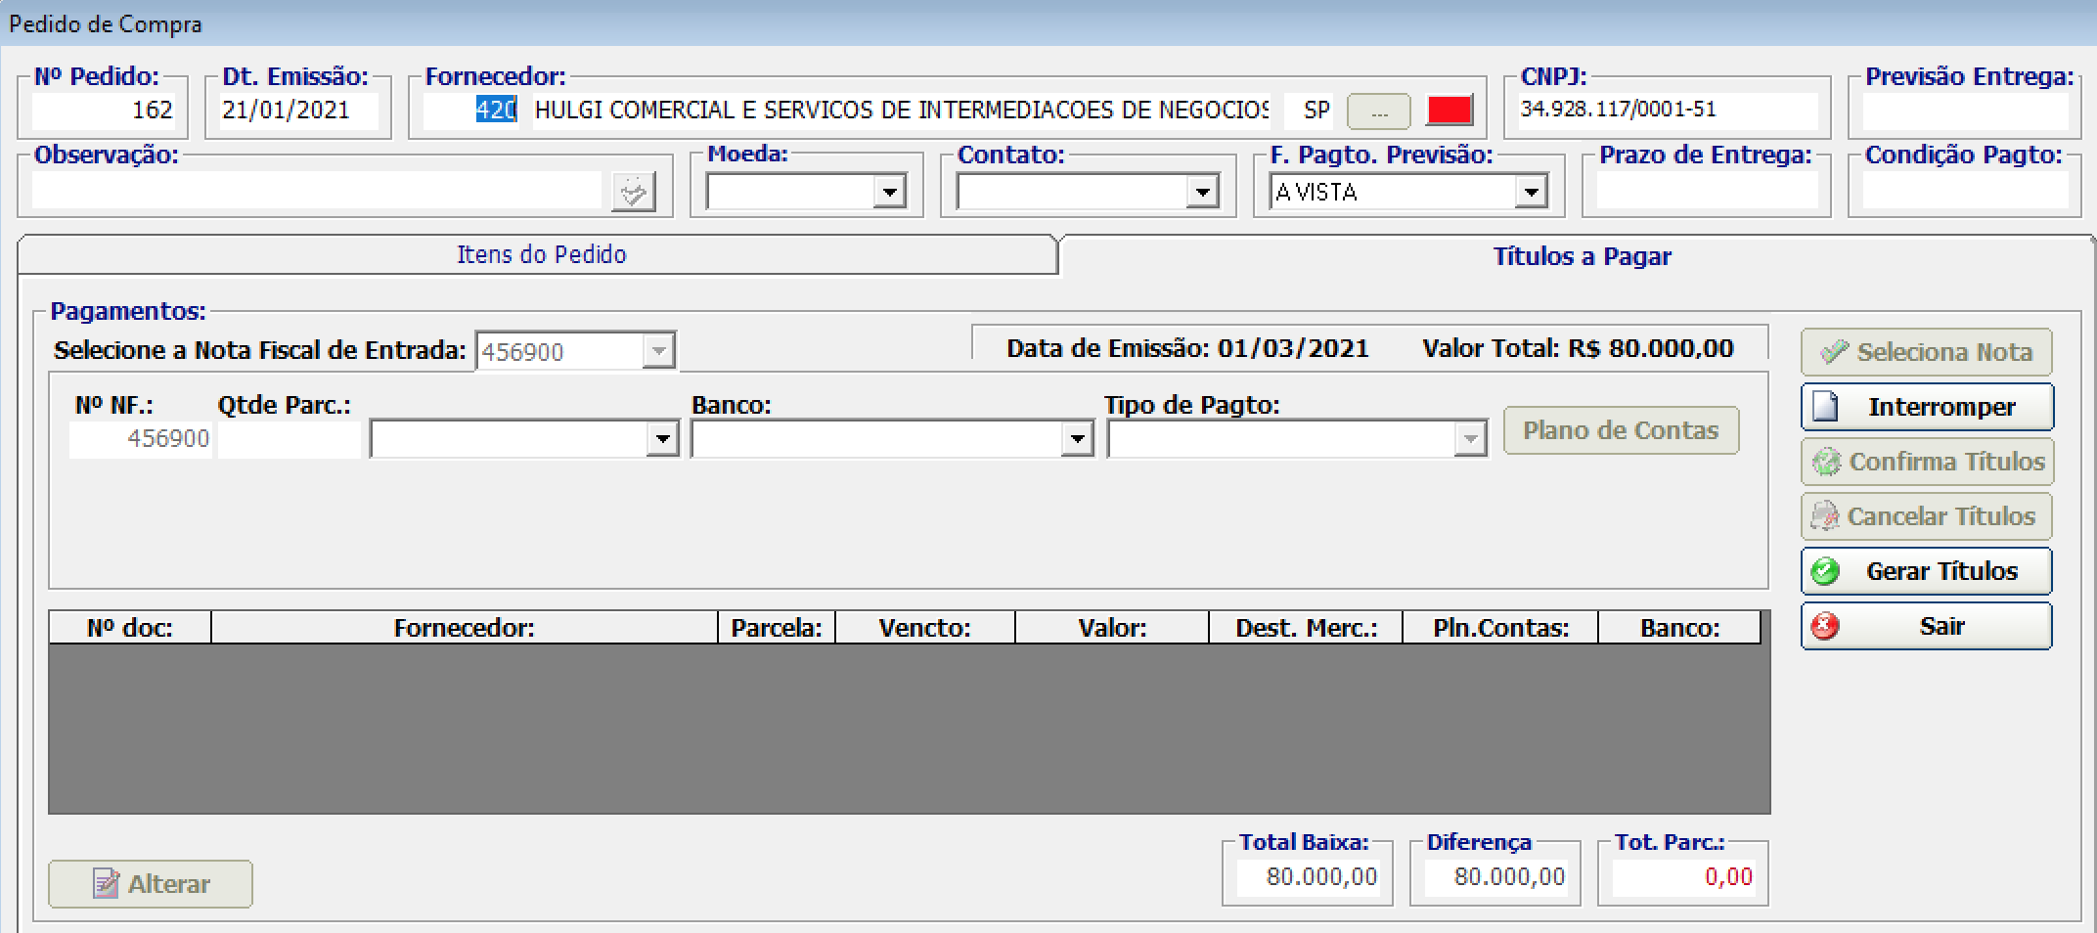Click the Vencto column header
The width and height of the screenshot is (2097, 933).
coord(925,628)
